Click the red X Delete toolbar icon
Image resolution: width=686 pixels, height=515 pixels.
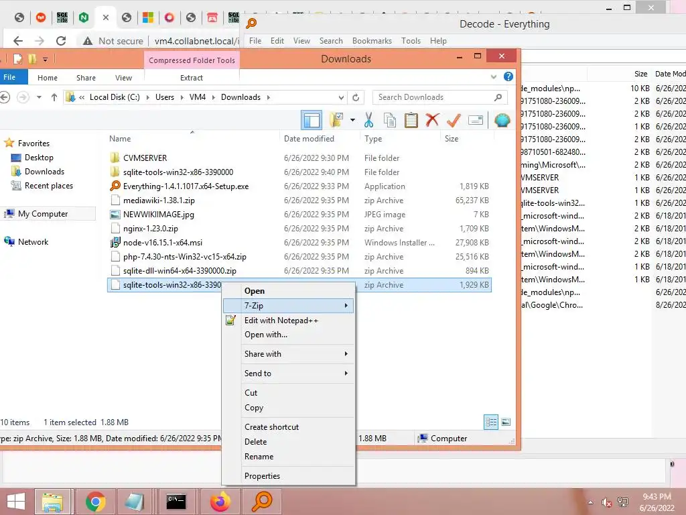click(x=432, y=119)
